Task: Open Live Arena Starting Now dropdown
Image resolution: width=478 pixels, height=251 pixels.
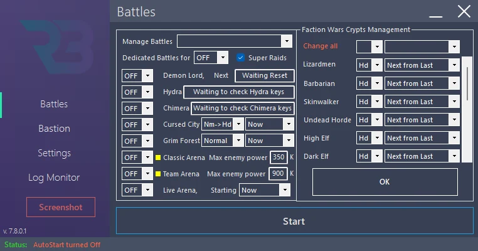Action: 265,190
